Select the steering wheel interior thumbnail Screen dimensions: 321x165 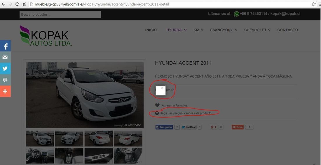(x=40, y=156)
